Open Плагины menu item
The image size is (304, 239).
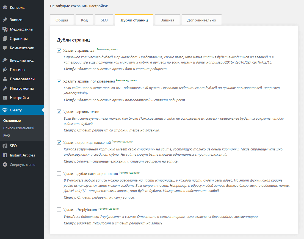pos(22,70)
